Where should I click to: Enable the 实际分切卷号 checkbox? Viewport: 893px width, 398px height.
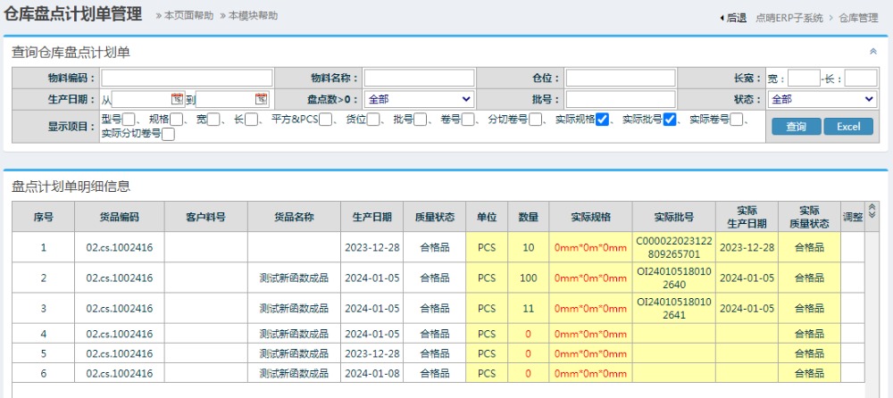click(168, 134)
